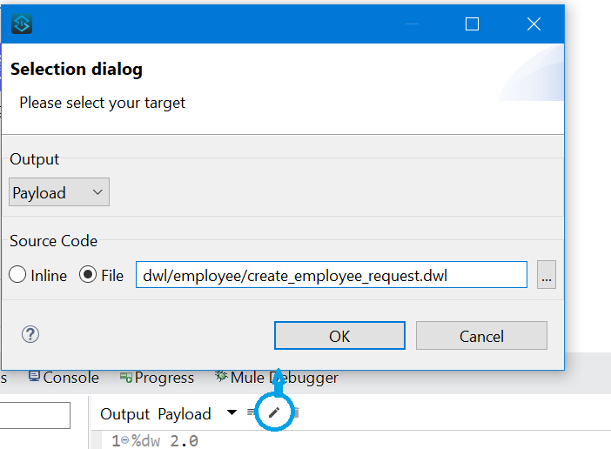Click the trash delete icon behind the pencil

tap(296, 412)
